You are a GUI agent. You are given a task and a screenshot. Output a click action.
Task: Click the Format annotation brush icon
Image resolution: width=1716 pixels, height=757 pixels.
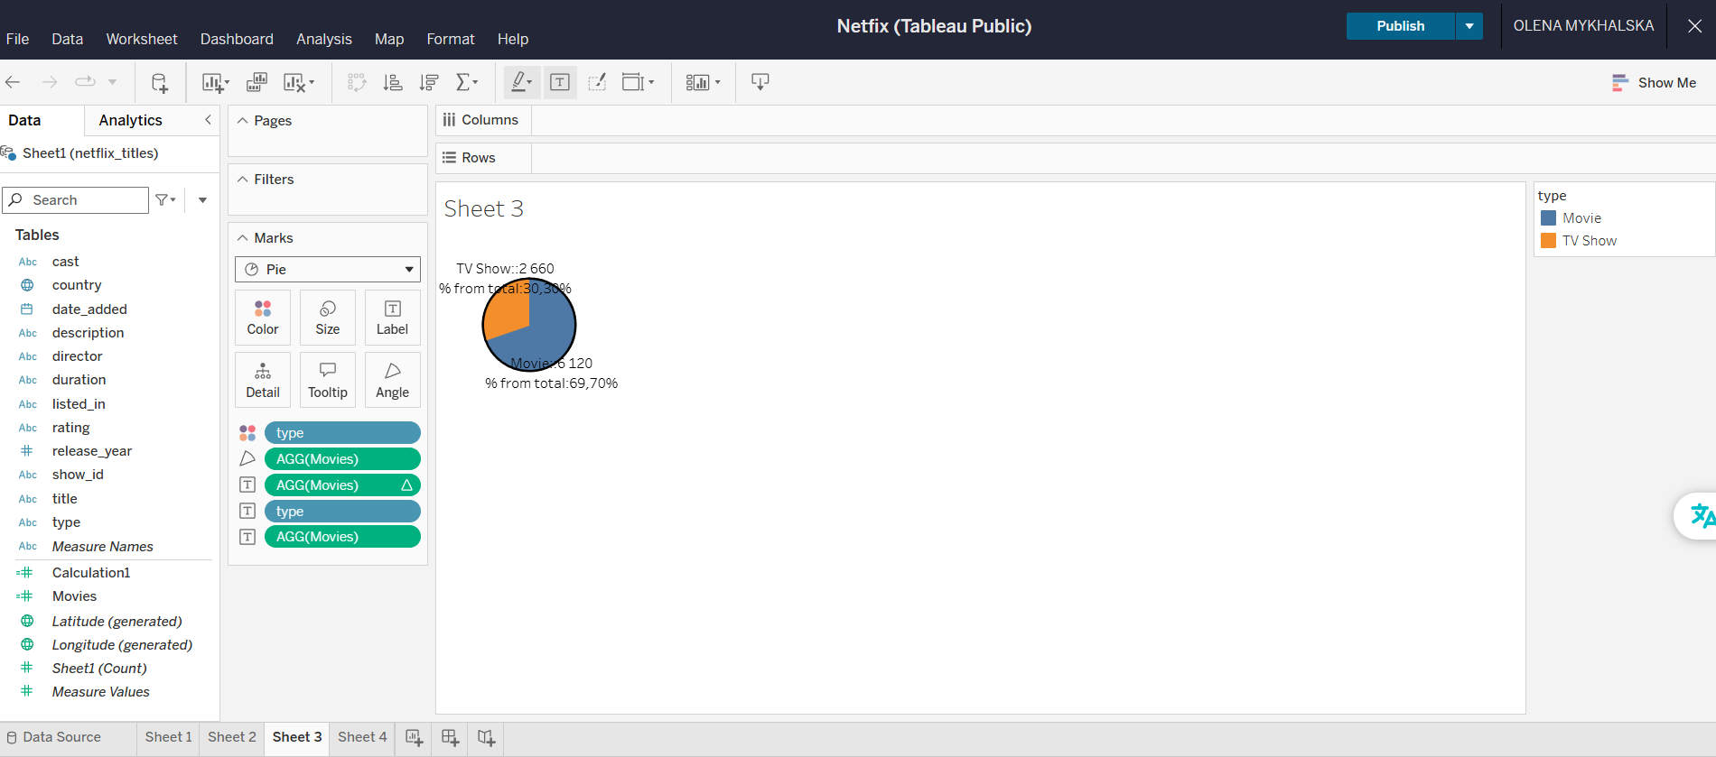pos(597,82)
